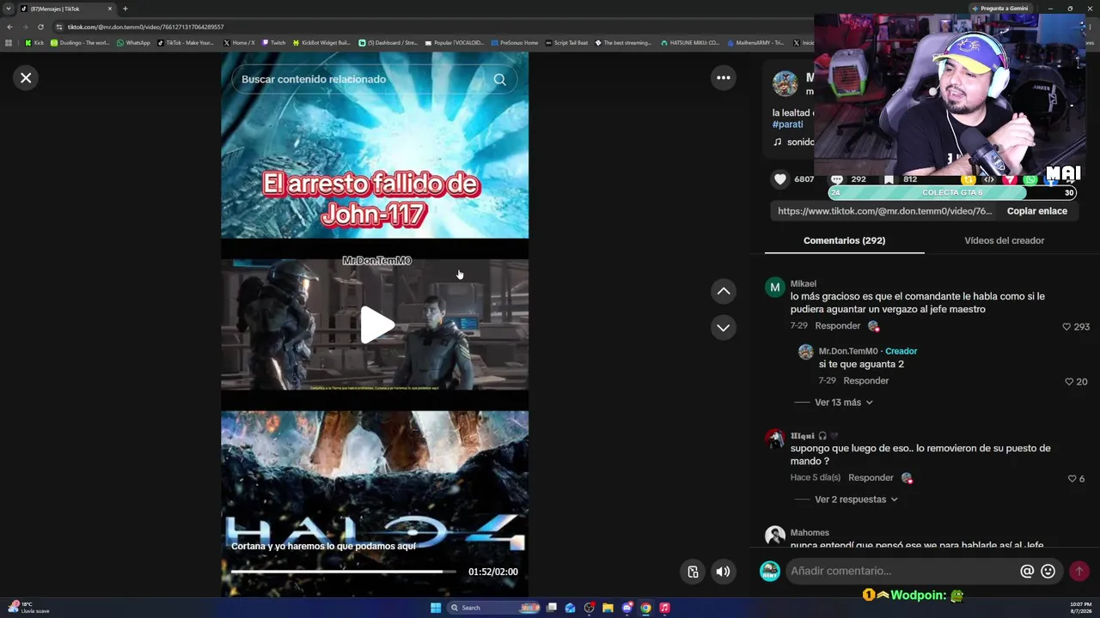The image size is (1100, 618).
Task: Open Twitch bookmark
Action: 274,43
